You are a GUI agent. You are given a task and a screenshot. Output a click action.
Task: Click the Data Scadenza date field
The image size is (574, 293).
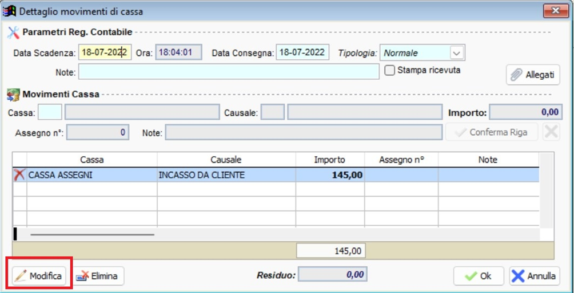coord(105,52)
